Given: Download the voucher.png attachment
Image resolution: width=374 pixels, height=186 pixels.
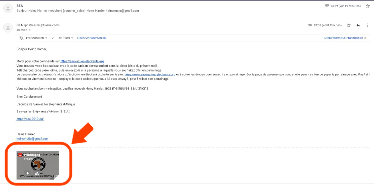Looking at the screenshot, I should tap(27, 173).
